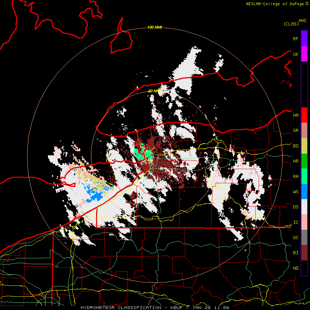
Task: Click the 100 NMI range ring label
Action: [155, 27]
